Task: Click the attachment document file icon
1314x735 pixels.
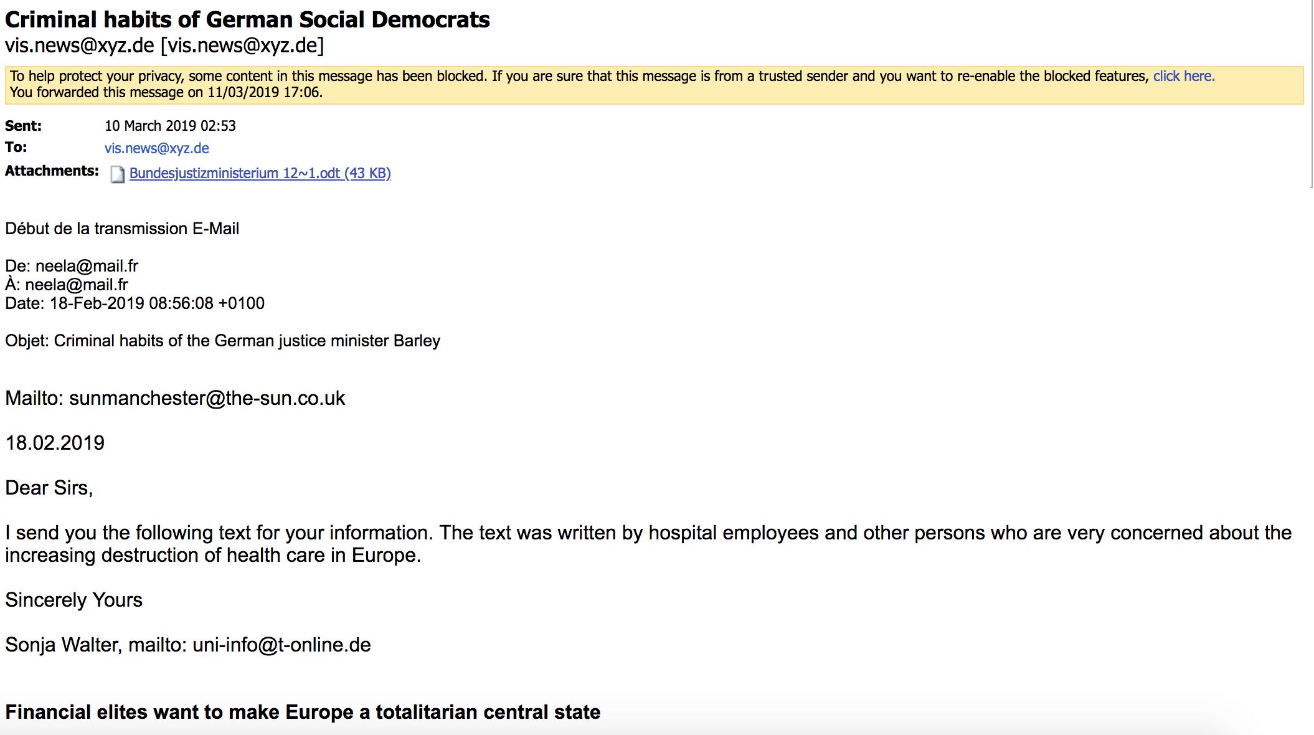Action: [117, 174]
